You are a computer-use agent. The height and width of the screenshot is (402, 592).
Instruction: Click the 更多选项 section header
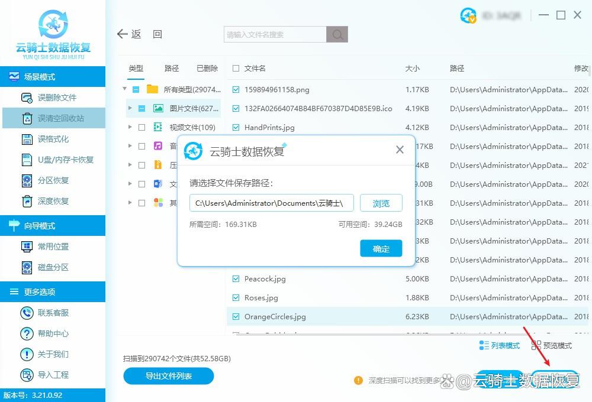53,291
